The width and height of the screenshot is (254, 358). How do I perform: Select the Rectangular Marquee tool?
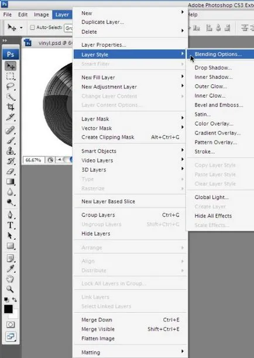(x=11, y=76)
